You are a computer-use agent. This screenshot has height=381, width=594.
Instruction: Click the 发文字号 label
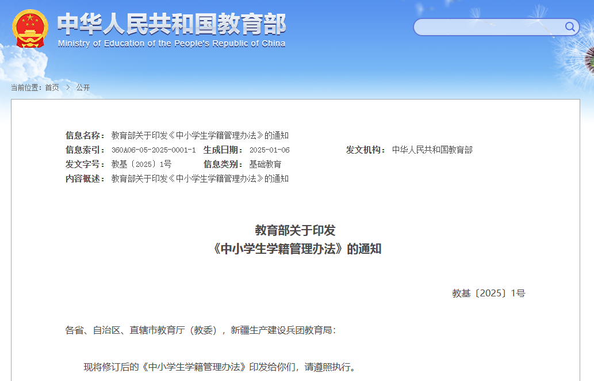tap(85, 165)
